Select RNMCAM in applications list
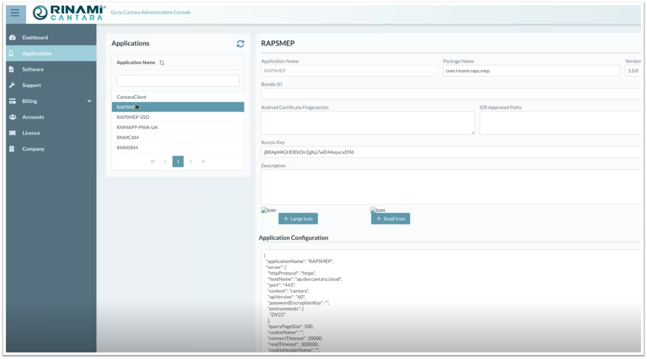 click(x=178, y=138)
